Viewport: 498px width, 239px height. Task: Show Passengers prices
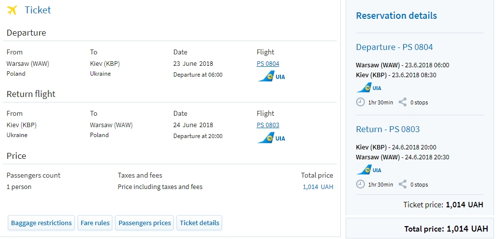[144, 223]
